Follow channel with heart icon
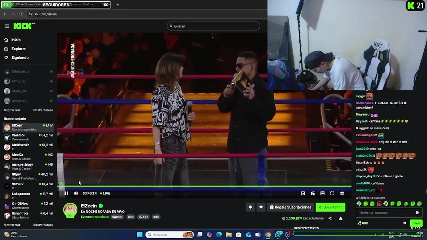Viewport: 427px width, 240px height. tap(261, 207)
